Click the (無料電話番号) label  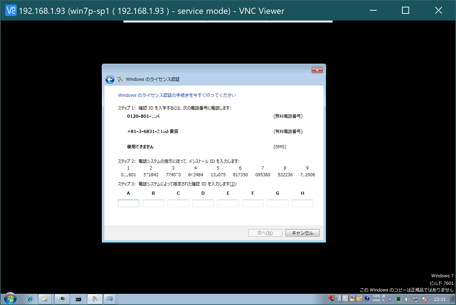pos(288,116)
